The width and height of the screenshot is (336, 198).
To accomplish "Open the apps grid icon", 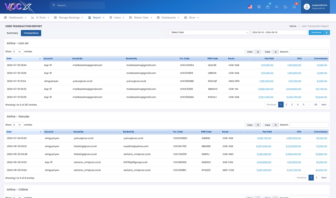I will [x=259, y=7].
